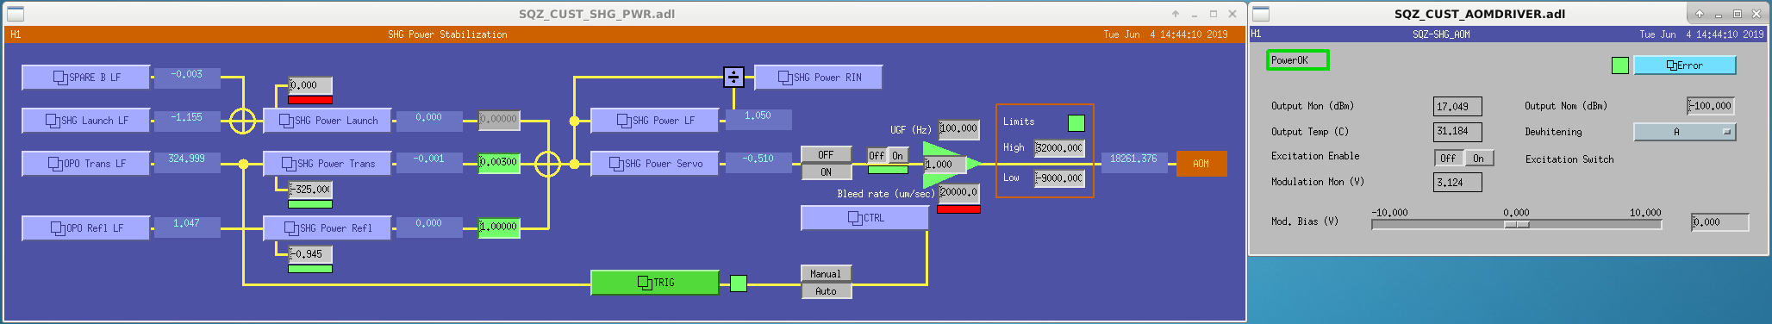Open the CTRL related display
Image resolution: width=1772 pixels, height=324 pixels.
click(865, 218)
